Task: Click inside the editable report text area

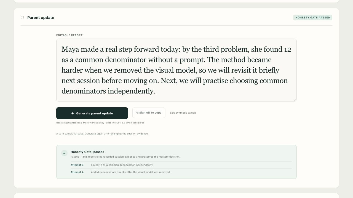Action: (176, 70)
